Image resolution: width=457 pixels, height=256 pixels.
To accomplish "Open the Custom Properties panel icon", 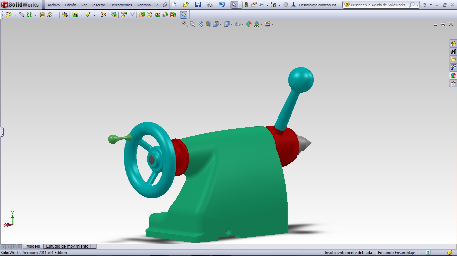I will pyautogui.click(x=453, y=83).
